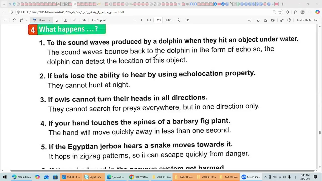
Task: Open Favorites list icon
Action: pos(295,12)
